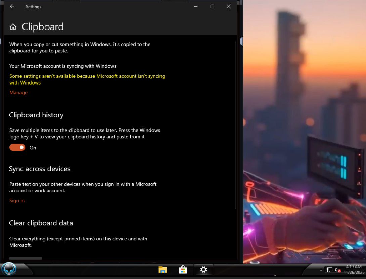Follow the Sign in link

(17, 201)
